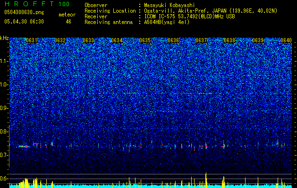Click the file name 0504300630.png
This screenshot has height=188, width=297.
24,12
